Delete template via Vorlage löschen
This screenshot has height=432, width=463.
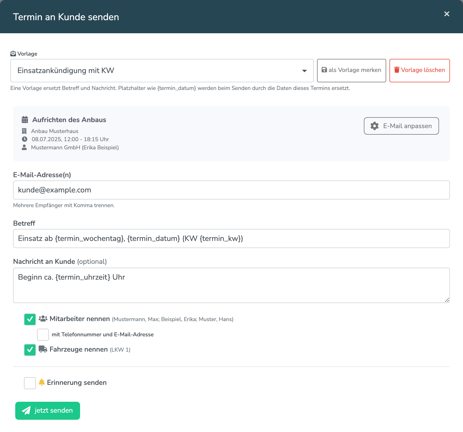[419, 71]
